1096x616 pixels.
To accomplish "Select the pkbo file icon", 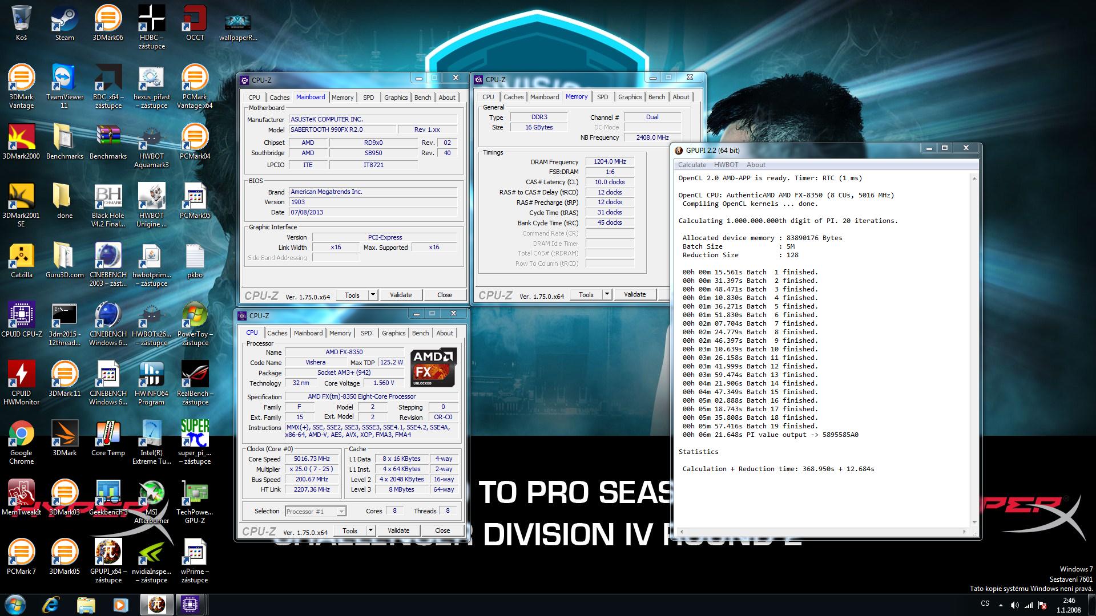I will pos(195,261).
